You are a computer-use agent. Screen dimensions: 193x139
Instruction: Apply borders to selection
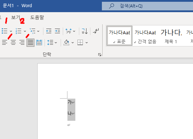coord(80,43)
